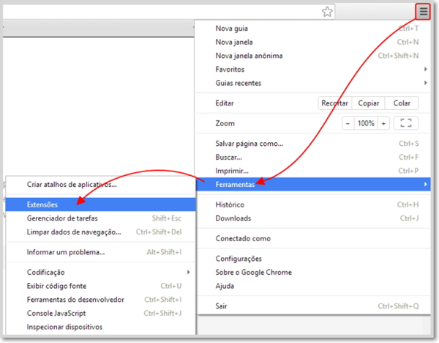Click Conectado como entry
Viewport: 439px width, 343px height.
click(312, 239)
